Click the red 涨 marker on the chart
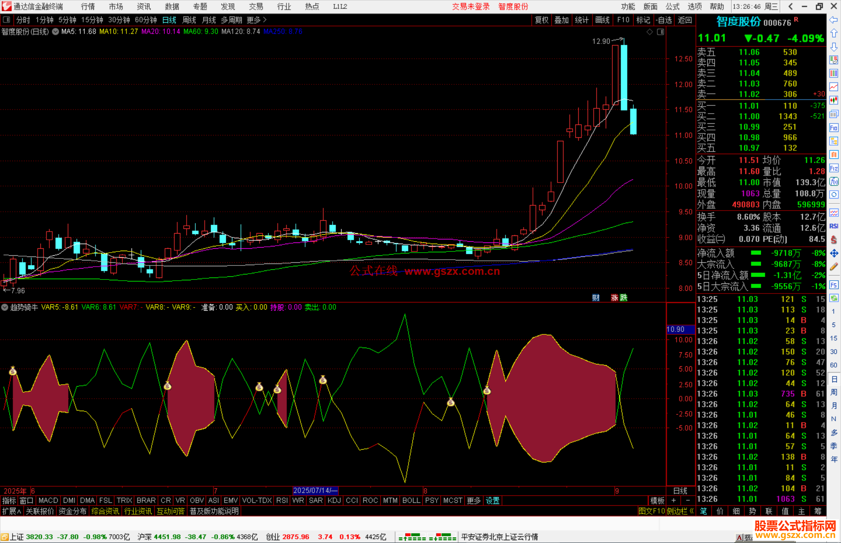 pos(614,297)
